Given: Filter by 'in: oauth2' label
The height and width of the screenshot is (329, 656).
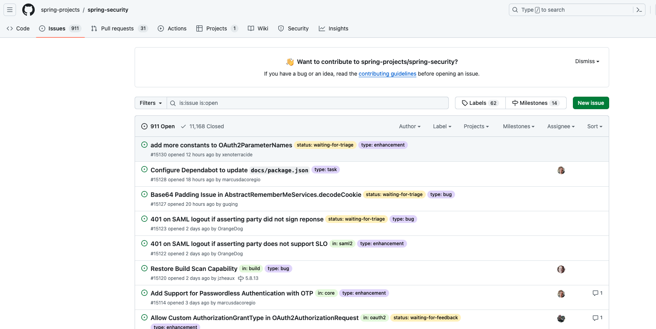Looking at the screenshot, I should pos(375,318).
